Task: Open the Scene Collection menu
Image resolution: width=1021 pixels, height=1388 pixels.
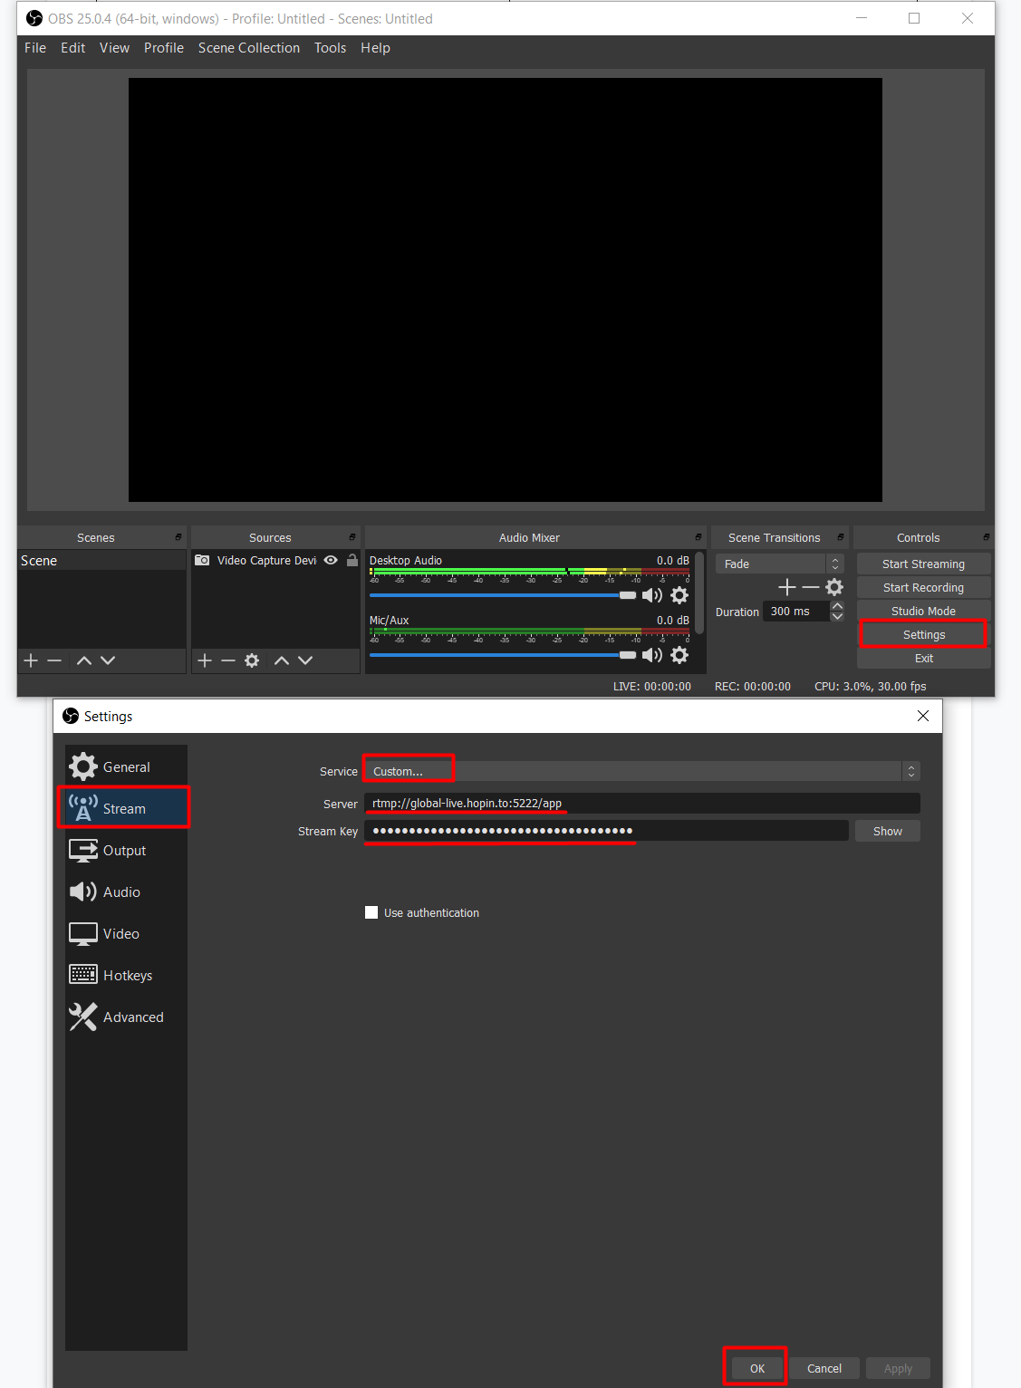Action: 248,48
